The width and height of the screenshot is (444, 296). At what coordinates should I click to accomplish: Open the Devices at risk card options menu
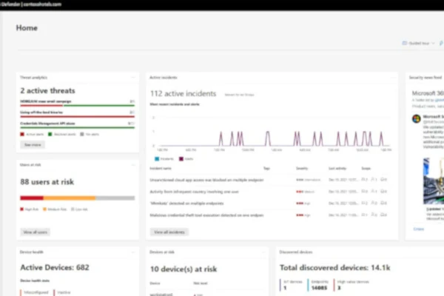[x=263, y=252]
